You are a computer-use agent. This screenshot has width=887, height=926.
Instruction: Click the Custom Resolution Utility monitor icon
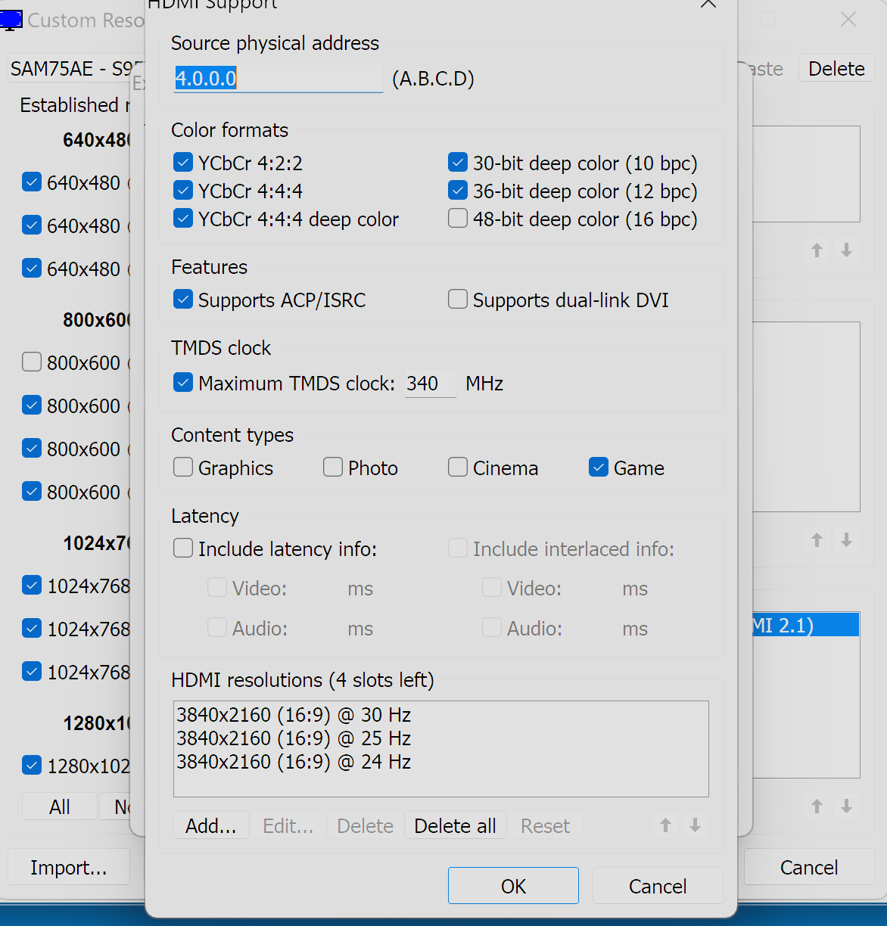pos(11,20)
